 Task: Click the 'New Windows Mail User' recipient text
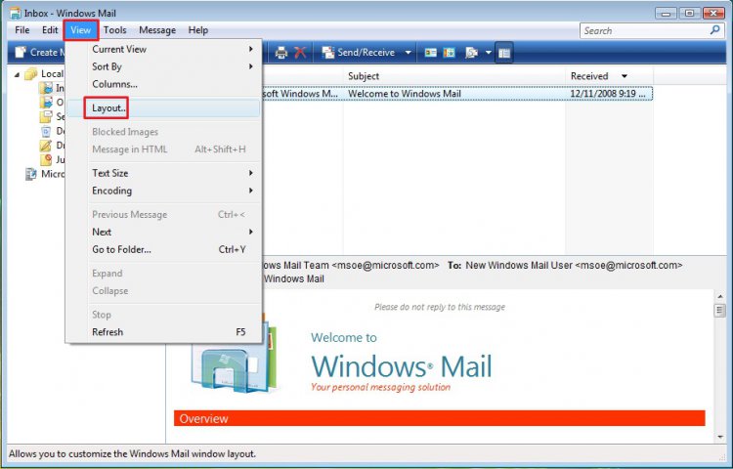click(519, 266)
